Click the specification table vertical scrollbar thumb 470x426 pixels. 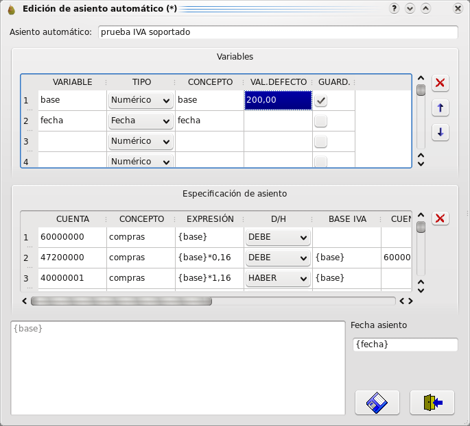pos(421,227)
